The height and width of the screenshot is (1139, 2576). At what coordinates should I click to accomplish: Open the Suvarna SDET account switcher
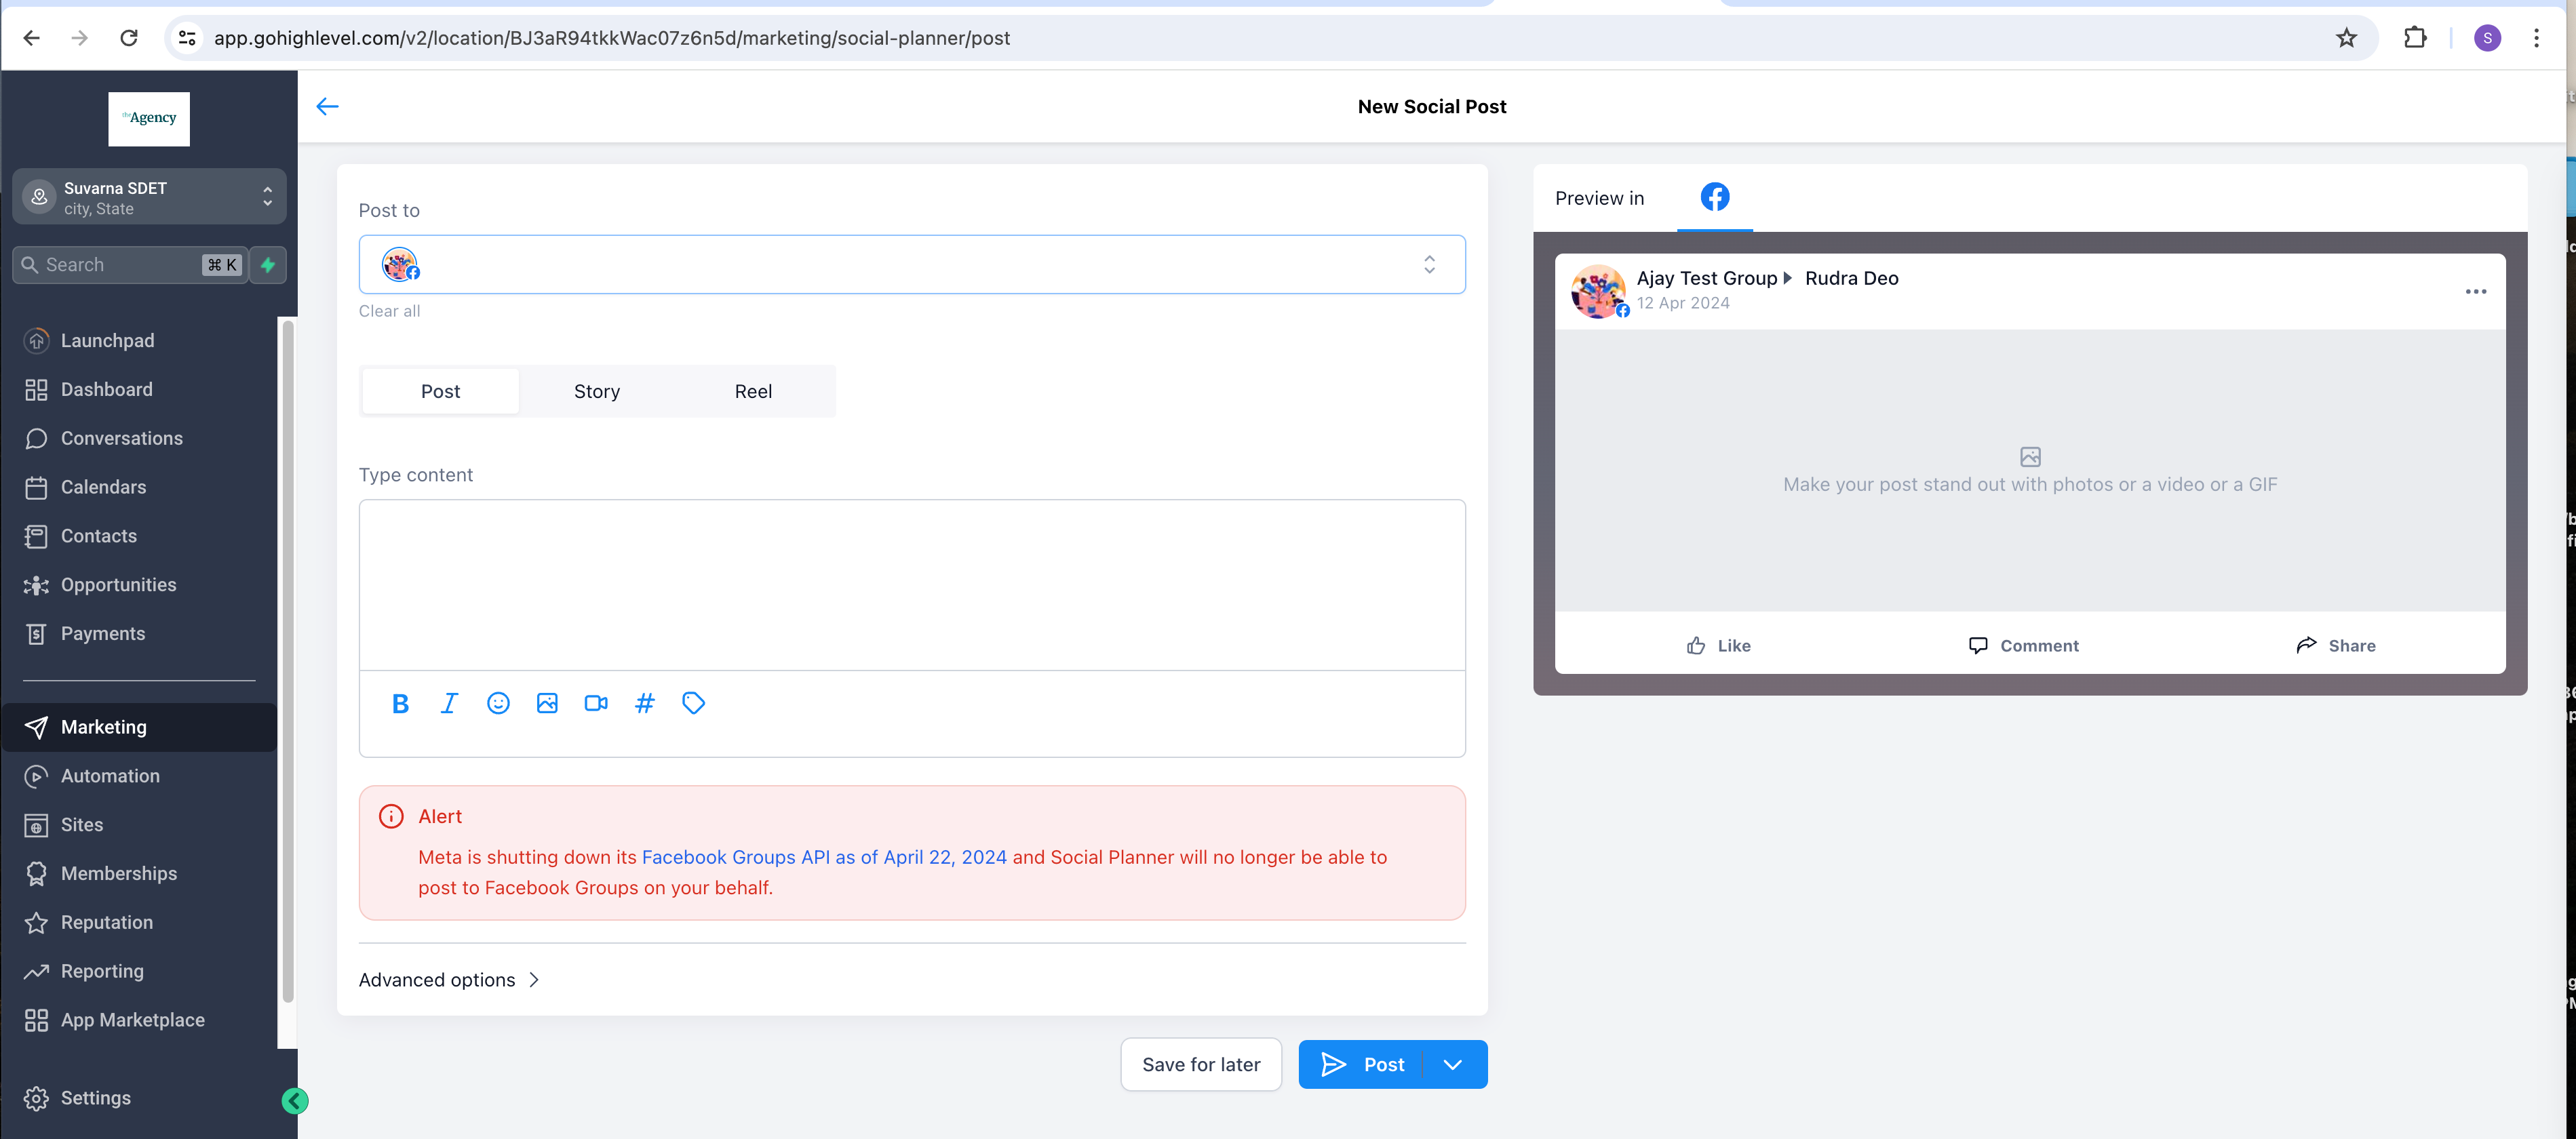[x=149, y=198]
